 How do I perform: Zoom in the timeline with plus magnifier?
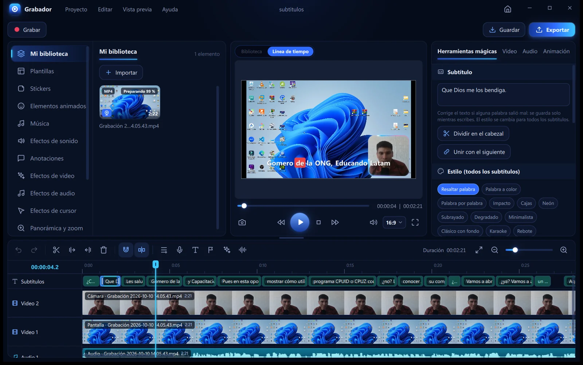coord(563,250)
